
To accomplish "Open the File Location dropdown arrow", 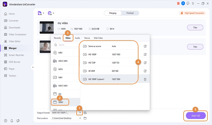I will point(80,118).
